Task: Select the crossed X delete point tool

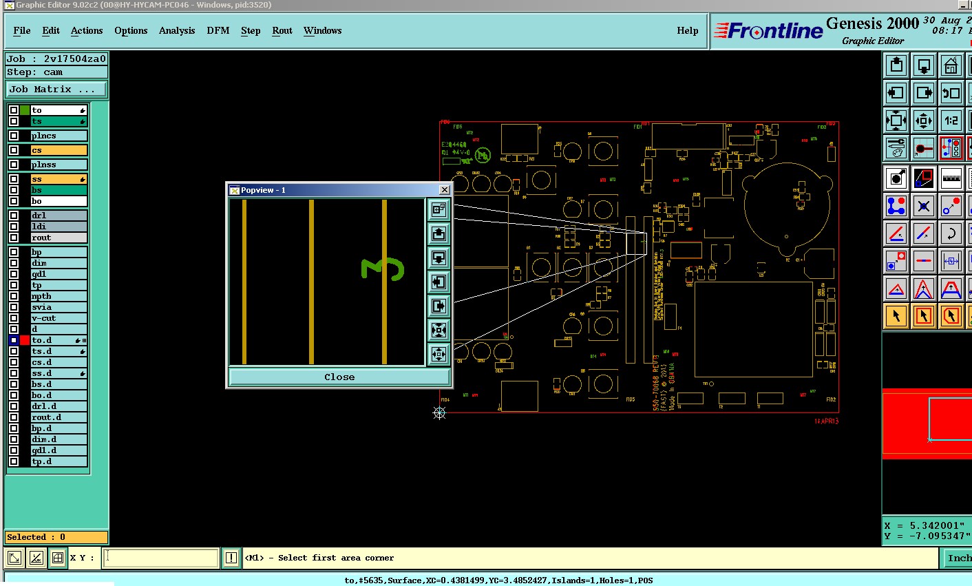Action: pos(924,206)
